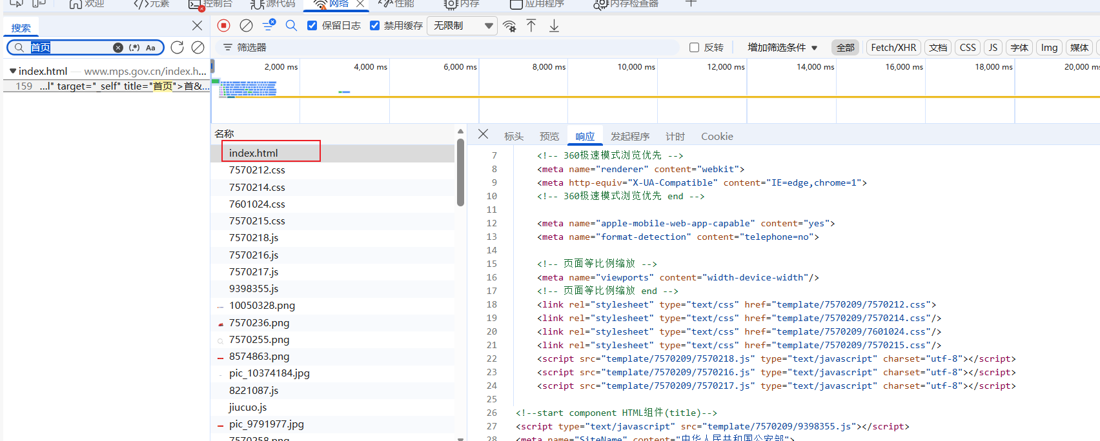Viewport: 1100px width, 441px height.
Task: Open the 搜索 panel tab
Action: click(x=21, y=28)
